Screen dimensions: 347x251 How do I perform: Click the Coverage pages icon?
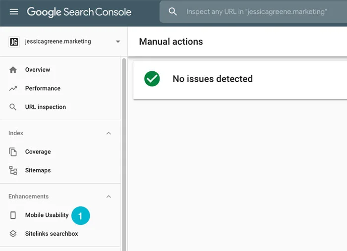click(13, 152)
